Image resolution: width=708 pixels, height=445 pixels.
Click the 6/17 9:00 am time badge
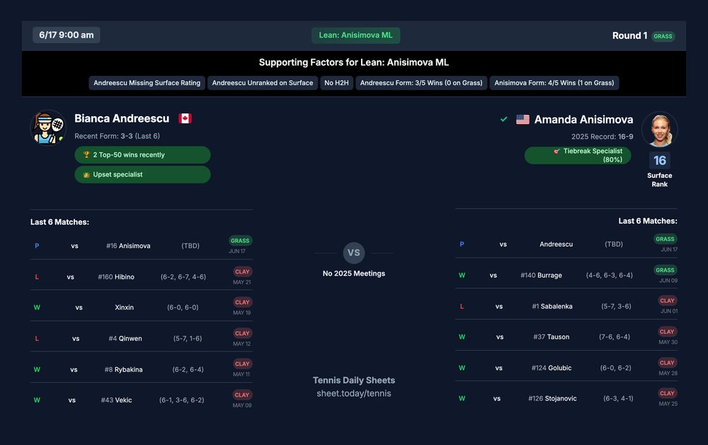pyautogui.click(x=67, y=35)
